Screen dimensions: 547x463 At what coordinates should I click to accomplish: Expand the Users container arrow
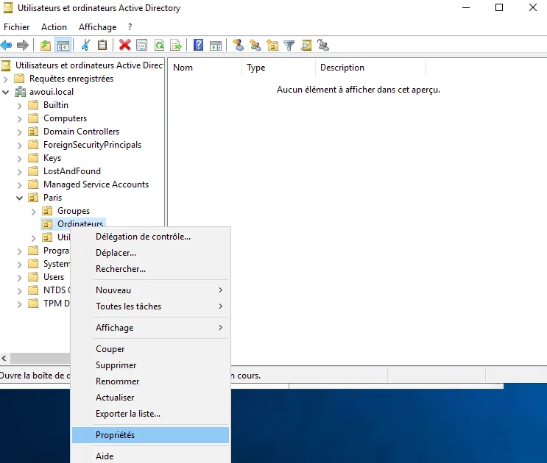[20, 278]
